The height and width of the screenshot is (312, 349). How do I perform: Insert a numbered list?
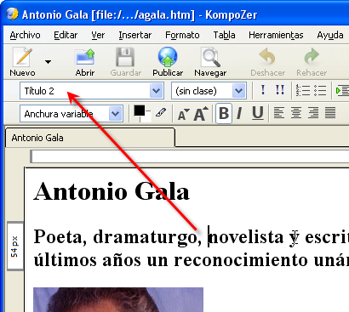click(x=303, y=90)
